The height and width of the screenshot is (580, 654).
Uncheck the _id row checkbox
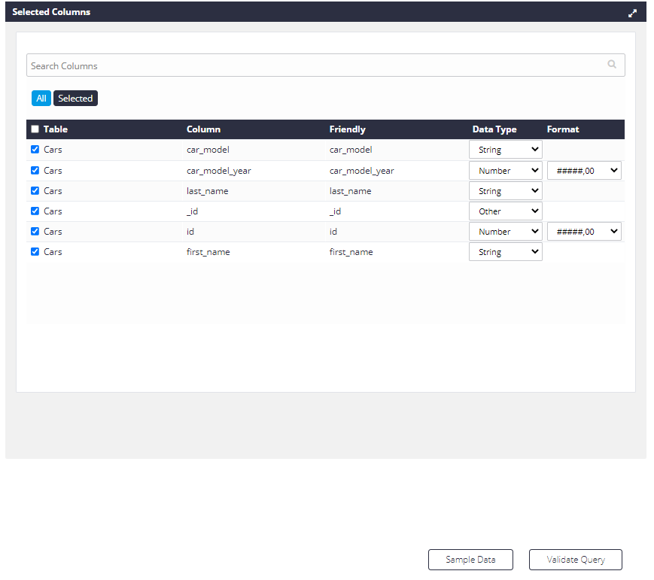[x=35, y=211]
